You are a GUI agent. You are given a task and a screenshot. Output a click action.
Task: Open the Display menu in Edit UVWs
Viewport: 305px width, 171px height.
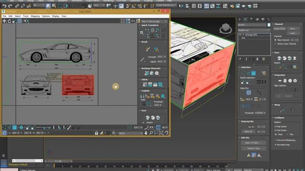pyautogui.click(x=56, y=16)
